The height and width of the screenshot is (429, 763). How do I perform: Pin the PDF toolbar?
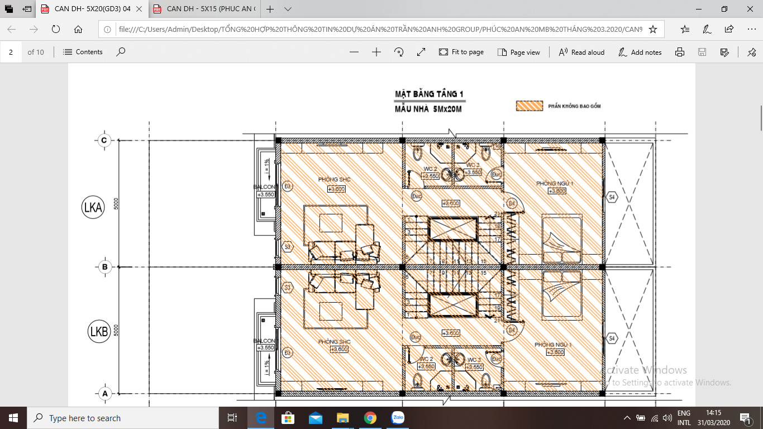(751, 52)
